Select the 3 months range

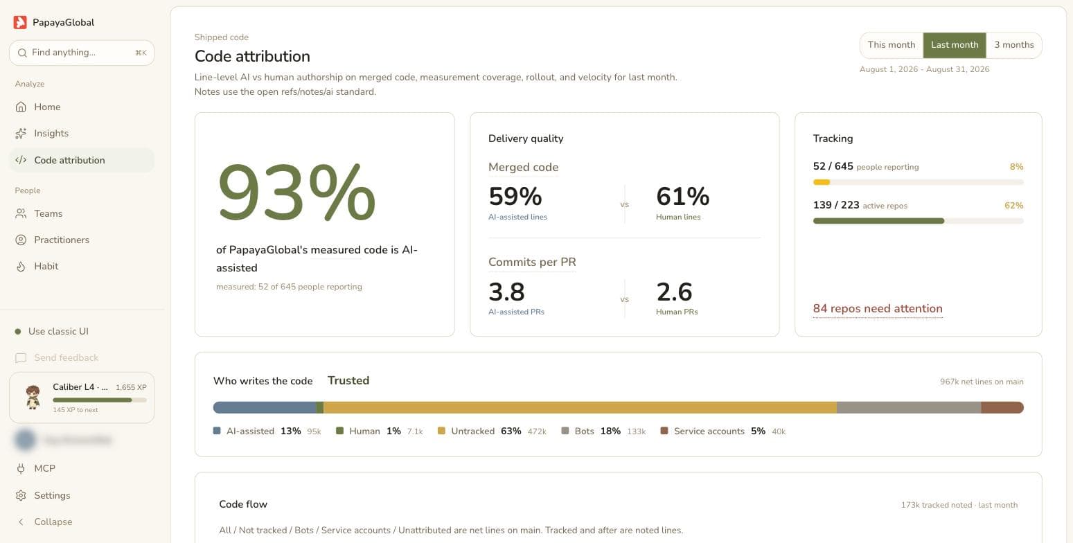coord(1014,45)
